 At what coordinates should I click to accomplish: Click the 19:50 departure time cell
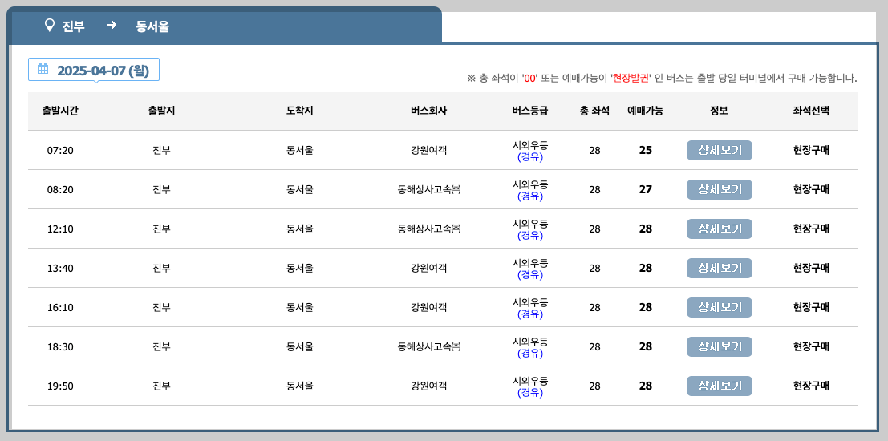pos(60,386)
